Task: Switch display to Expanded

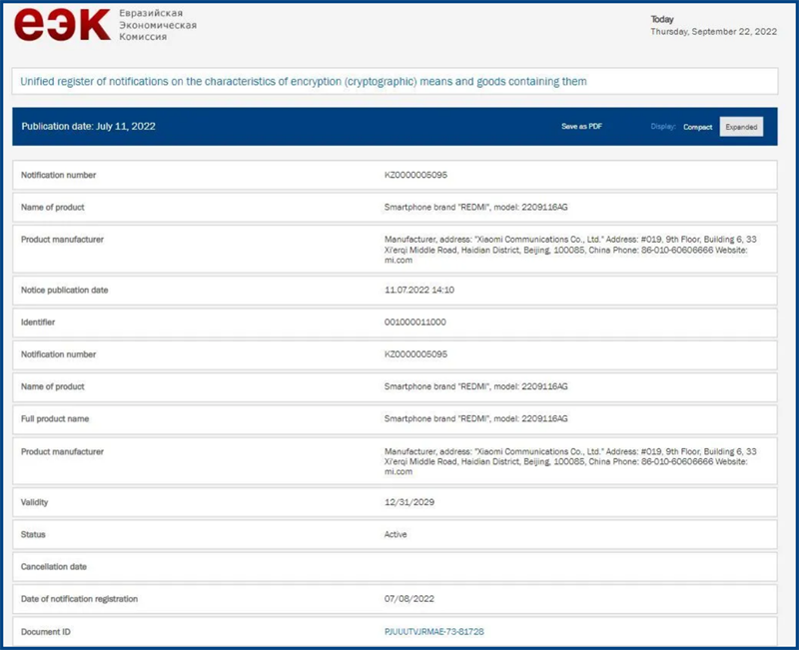Action: point(741,127)
